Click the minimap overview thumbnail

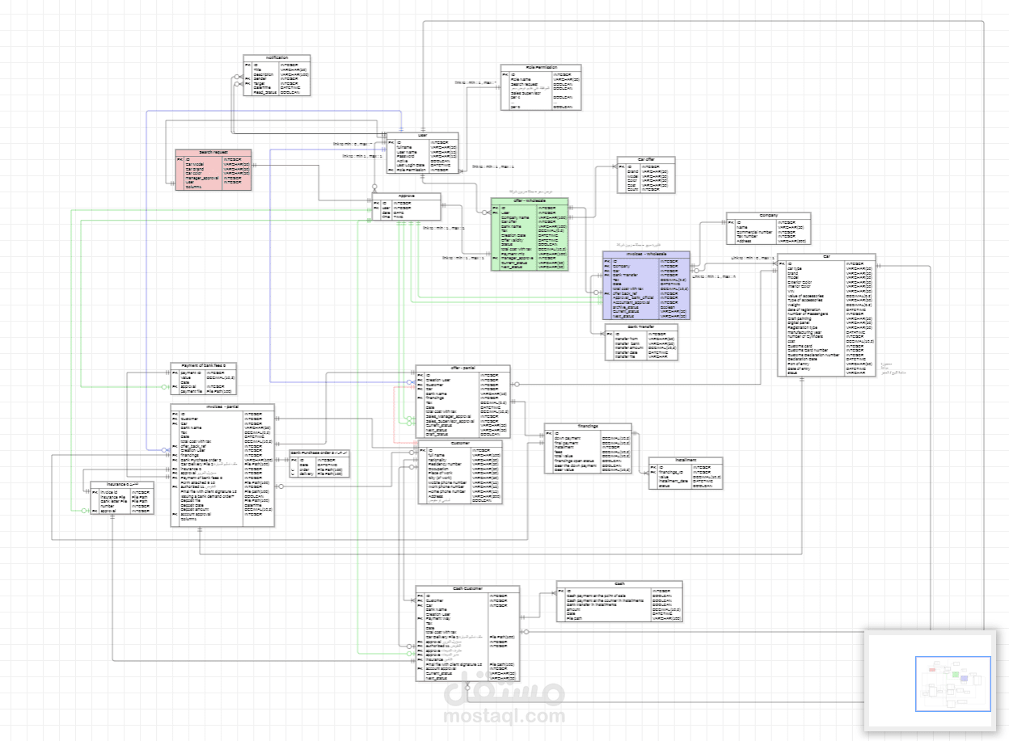[930, 681]
